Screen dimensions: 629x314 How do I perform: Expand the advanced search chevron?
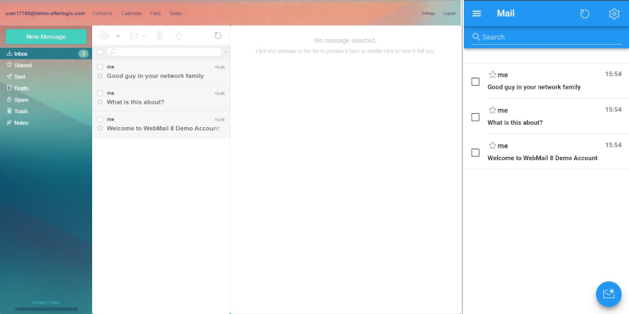[x=226, y=52]
